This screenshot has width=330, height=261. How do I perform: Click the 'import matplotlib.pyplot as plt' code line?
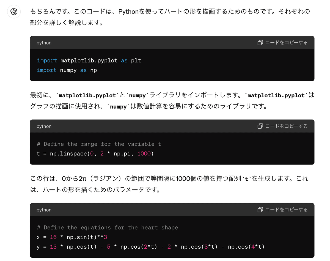[x=89, y=61]
